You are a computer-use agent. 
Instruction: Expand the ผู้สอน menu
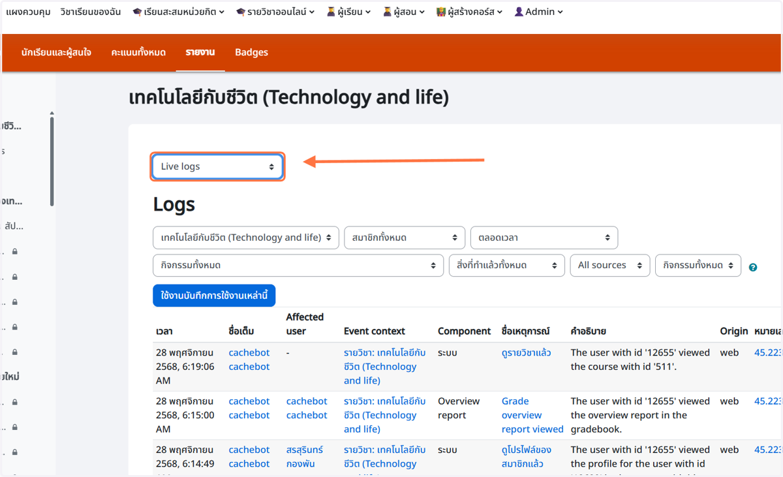[403, 12]
